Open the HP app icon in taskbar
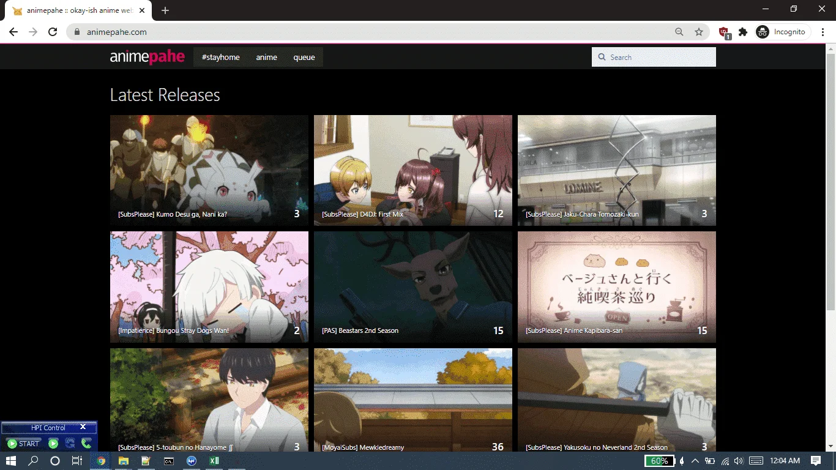This screenshot has height=470, width=836. click(x=191, y=461)
